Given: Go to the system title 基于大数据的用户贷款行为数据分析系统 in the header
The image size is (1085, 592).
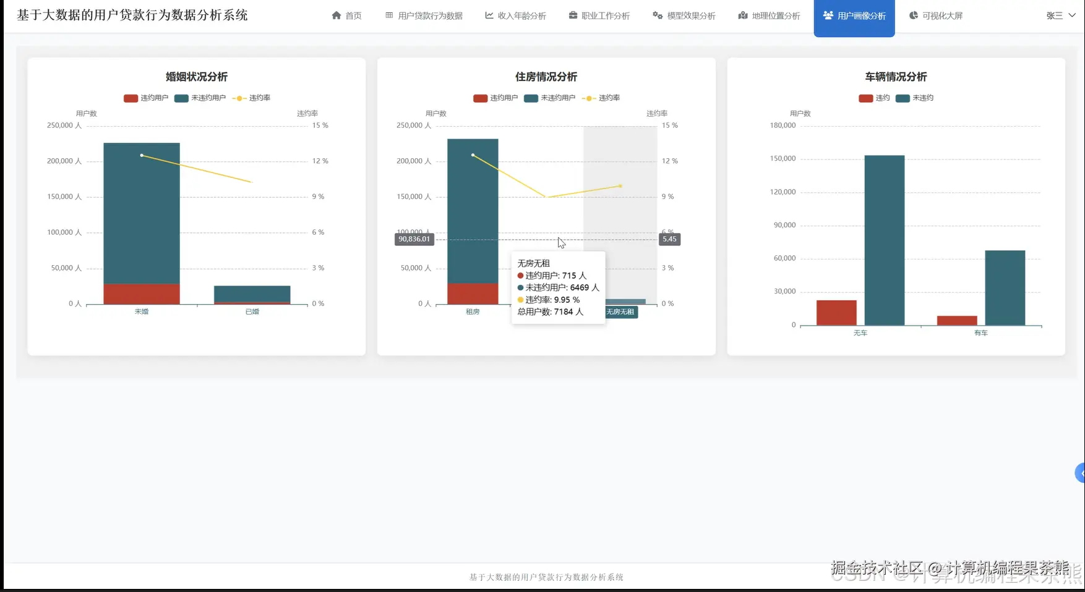Looking at the screenshot, I should tap(132, 15).
